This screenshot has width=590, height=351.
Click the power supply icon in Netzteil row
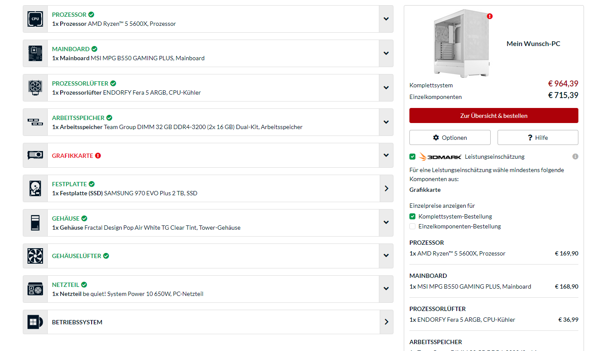35,289
